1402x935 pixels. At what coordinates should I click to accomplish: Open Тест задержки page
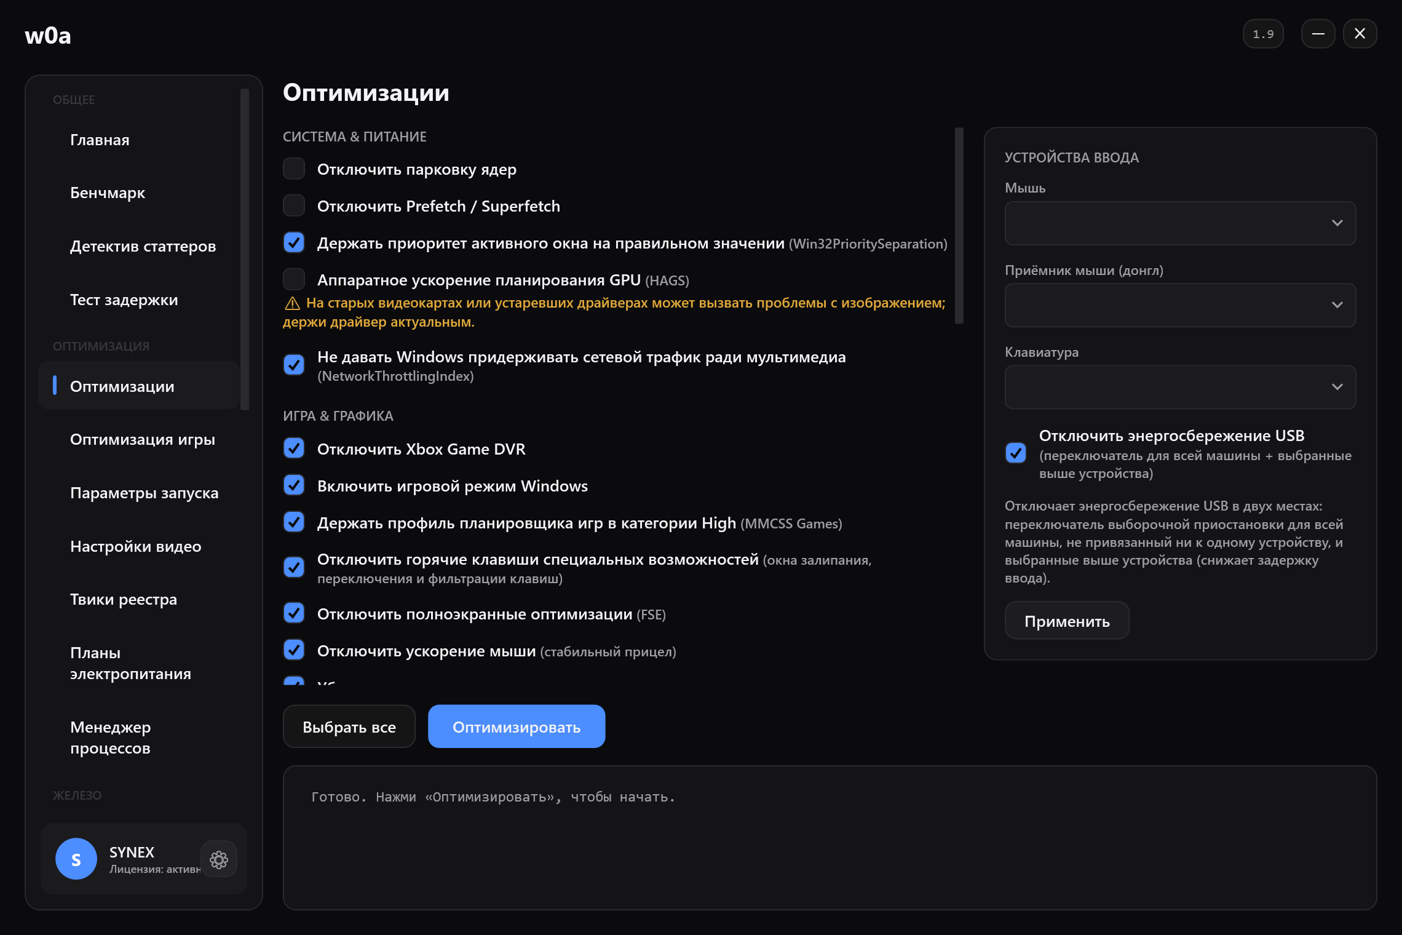click(139, 300)
